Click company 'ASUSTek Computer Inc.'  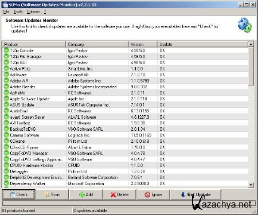coord(89,105)
